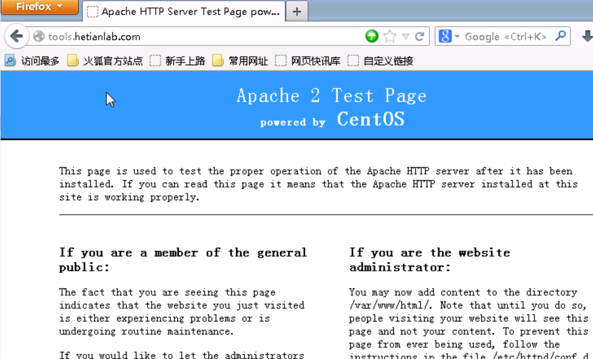The image size is (593, 359).
Task: Click the site identity globe icon
Action: pyautogui.click(x=39, y=36)
